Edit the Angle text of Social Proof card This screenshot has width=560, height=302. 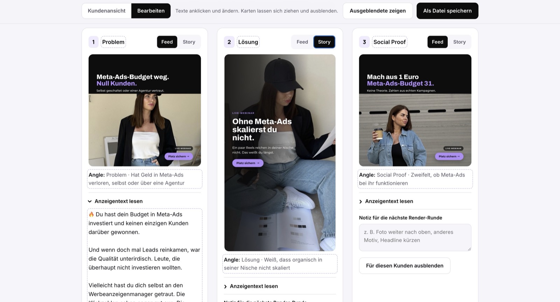tap(415, 179)
